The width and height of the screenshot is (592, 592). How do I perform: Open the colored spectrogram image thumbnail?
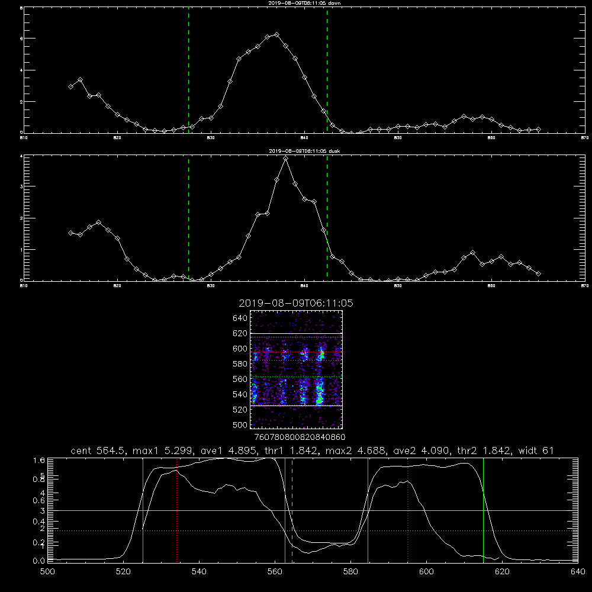(x=297, y=369)
